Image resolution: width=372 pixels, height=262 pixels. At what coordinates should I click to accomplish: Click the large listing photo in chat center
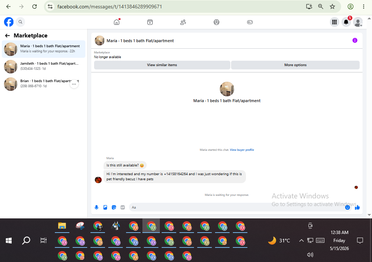point(227,89)
